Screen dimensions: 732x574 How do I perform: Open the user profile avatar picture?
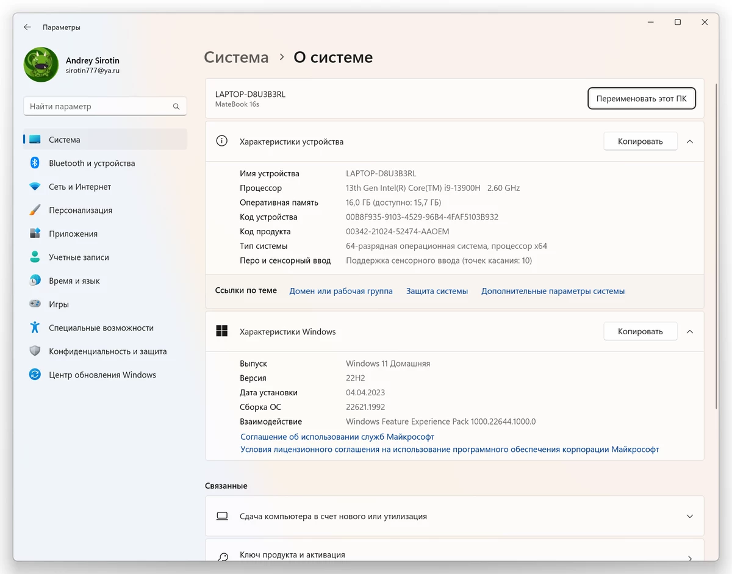point(41,65)
